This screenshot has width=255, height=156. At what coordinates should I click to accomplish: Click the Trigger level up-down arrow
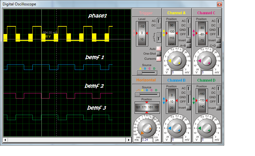coord(134,33)
